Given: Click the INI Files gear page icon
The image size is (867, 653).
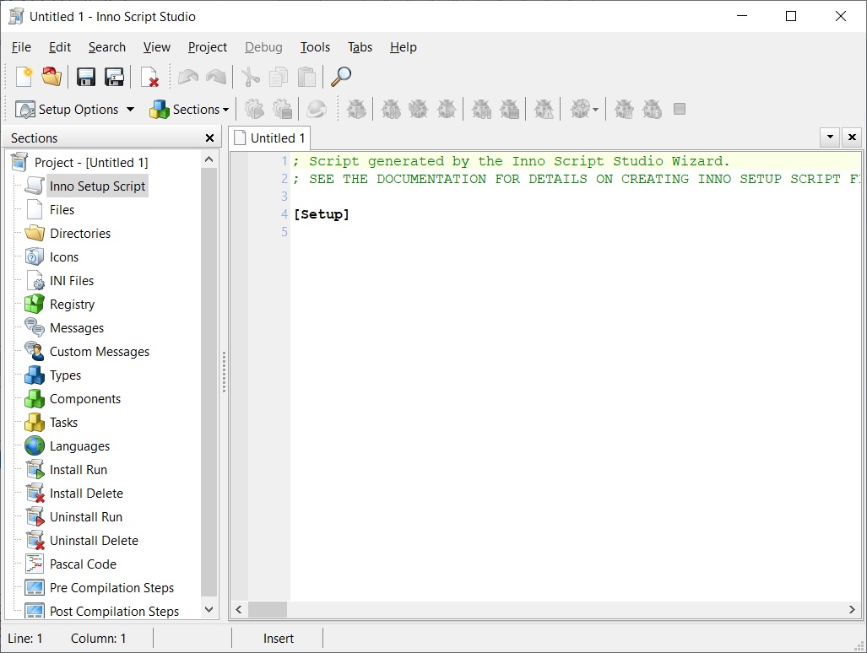Looking at the screenshot, I should tap(35, 281).
